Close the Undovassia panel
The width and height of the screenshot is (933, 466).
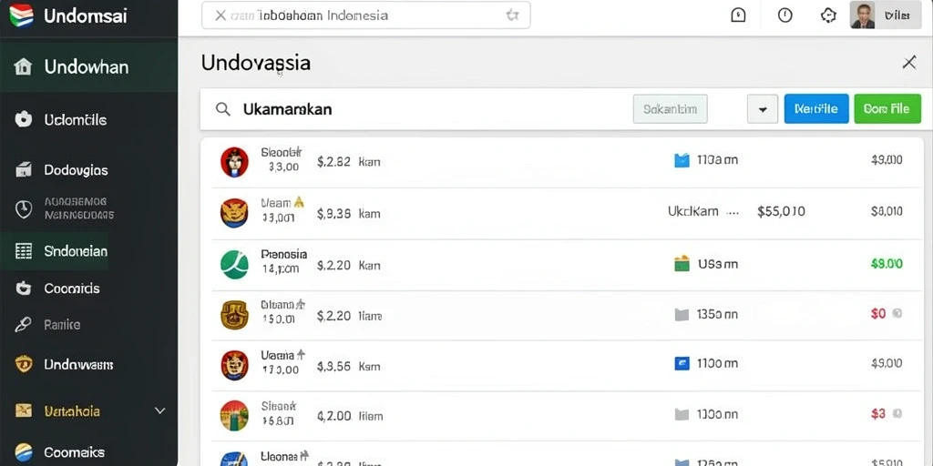(909, 63)
